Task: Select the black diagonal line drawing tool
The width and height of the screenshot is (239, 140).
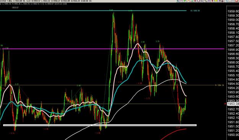Action: tap(205, 1)
